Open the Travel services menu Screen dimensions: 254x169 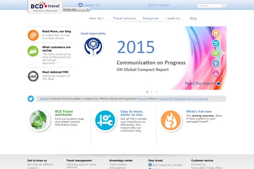tap(124, 18)
